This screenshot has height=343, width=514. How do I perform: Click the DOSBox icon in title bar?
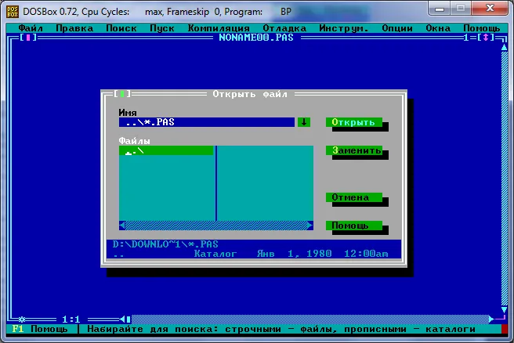13,12
